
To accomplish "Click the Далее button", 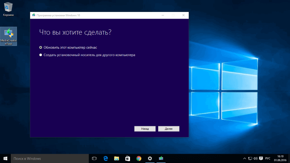I will (169, 129).
